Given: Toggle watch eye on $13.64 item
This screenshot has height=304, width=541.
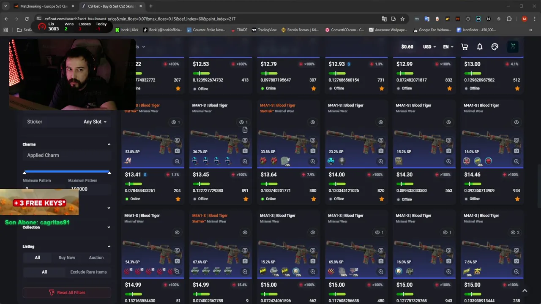Looking at the screenshot, I should pyautogui.click(x=313, y=122).
